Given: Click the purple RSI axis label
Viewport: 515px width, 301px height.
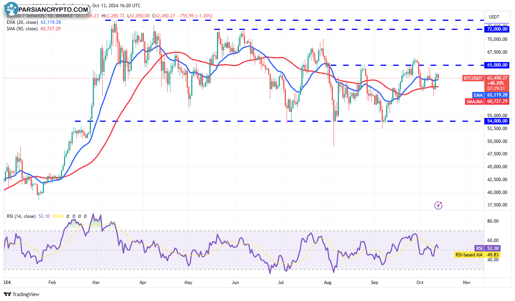Looking at the screenshot, I should (479, 248).
